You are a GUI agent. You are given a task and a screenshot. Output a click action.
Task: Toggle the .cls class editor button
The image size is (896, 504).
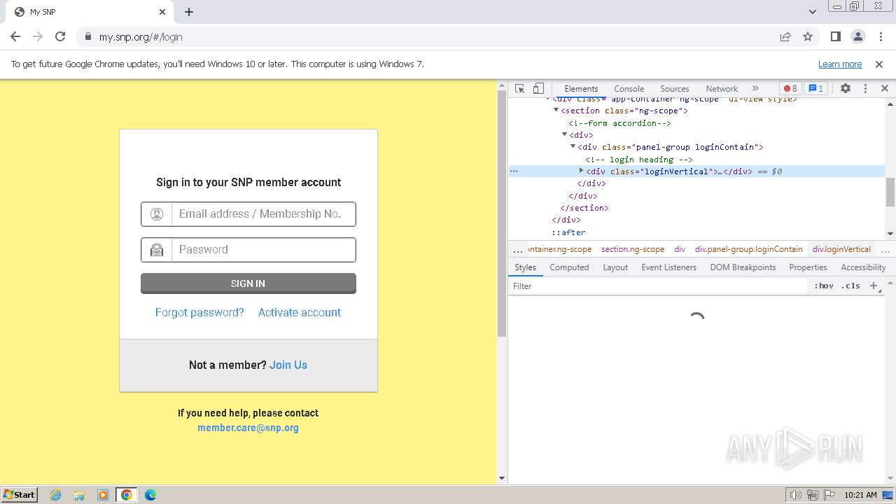tap(850, 286)
